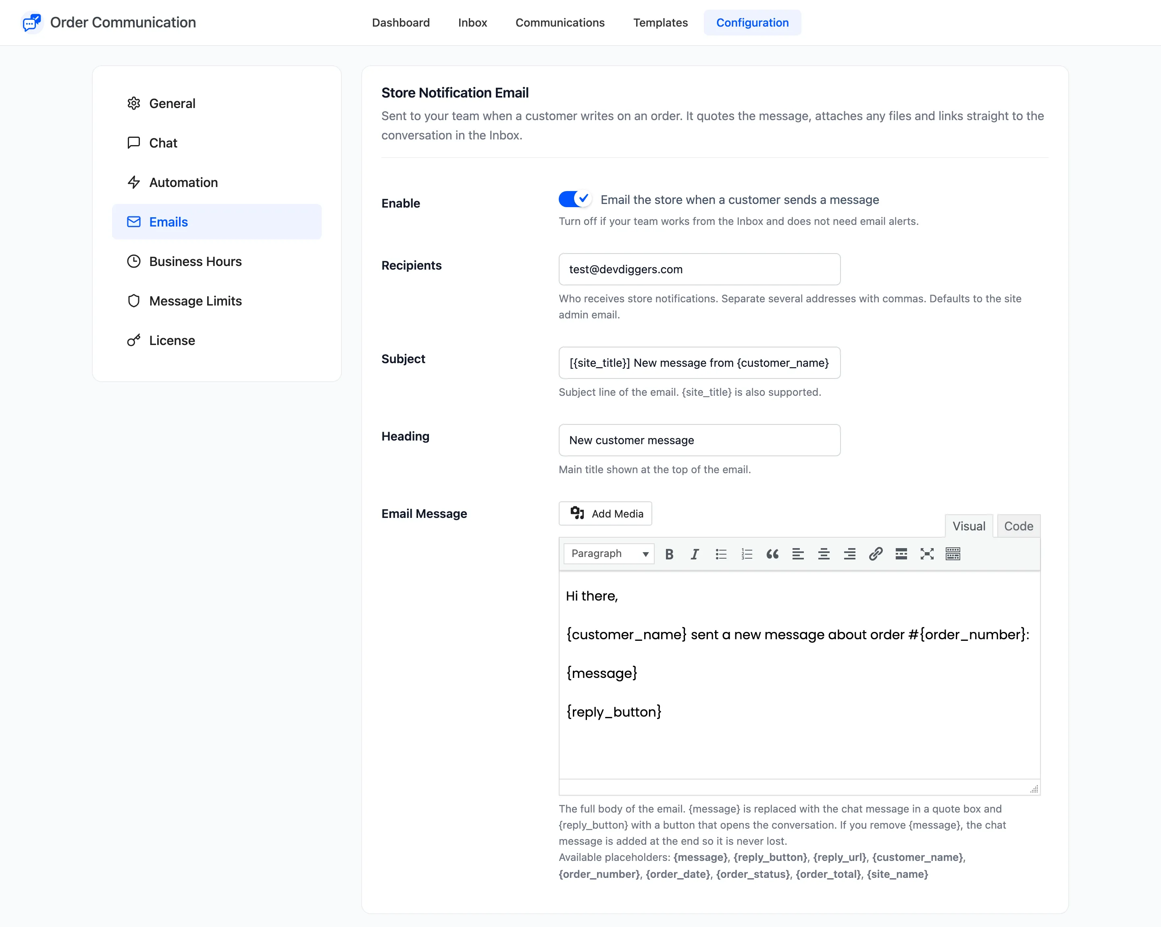Apply blockquote formatting

click(772, 554)
